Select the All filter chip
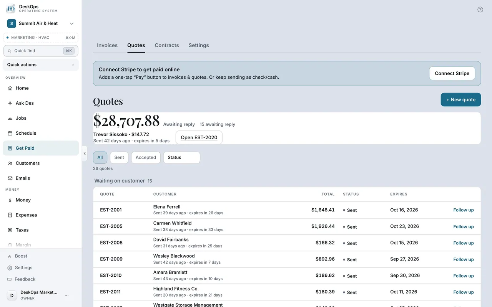The width and height of the screenshot is (492, 307). (x=100, y=157)
